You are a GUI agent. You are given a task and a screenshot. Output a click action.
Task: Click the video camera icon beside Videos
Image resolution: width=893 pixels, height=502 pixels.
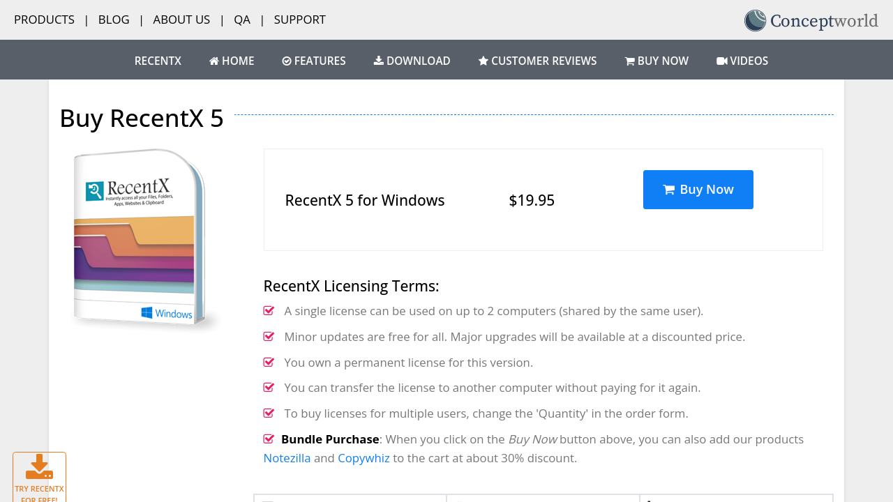pos(722,61)
